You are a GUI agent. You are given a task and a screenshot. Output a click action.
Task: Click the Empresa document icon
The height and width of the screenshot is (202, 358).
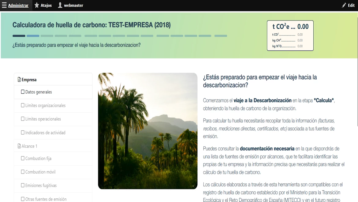19,80
